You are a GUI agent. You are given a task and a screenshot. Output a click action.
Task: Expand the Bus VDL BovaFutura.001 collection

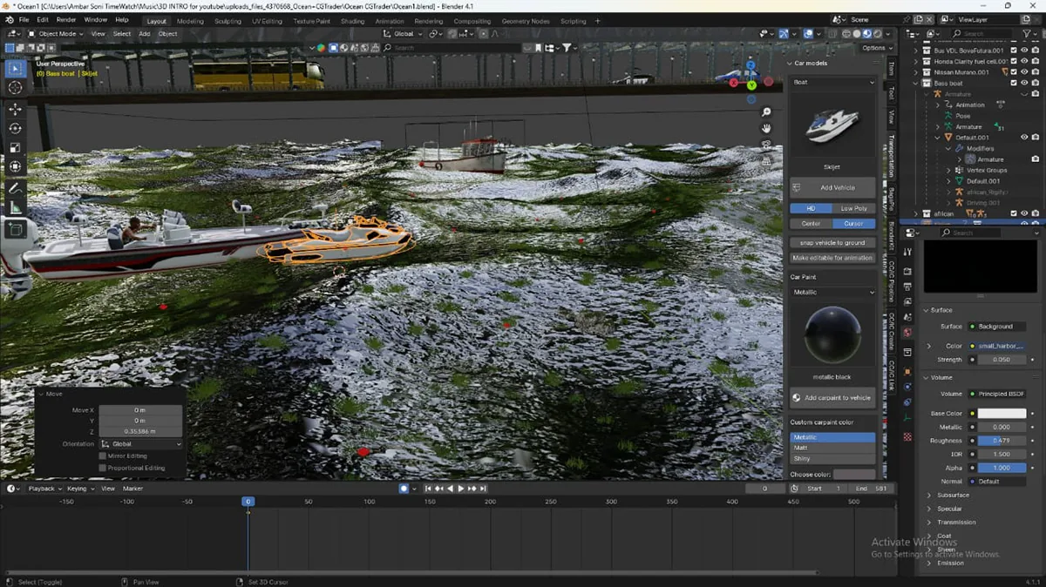[916, 51]
